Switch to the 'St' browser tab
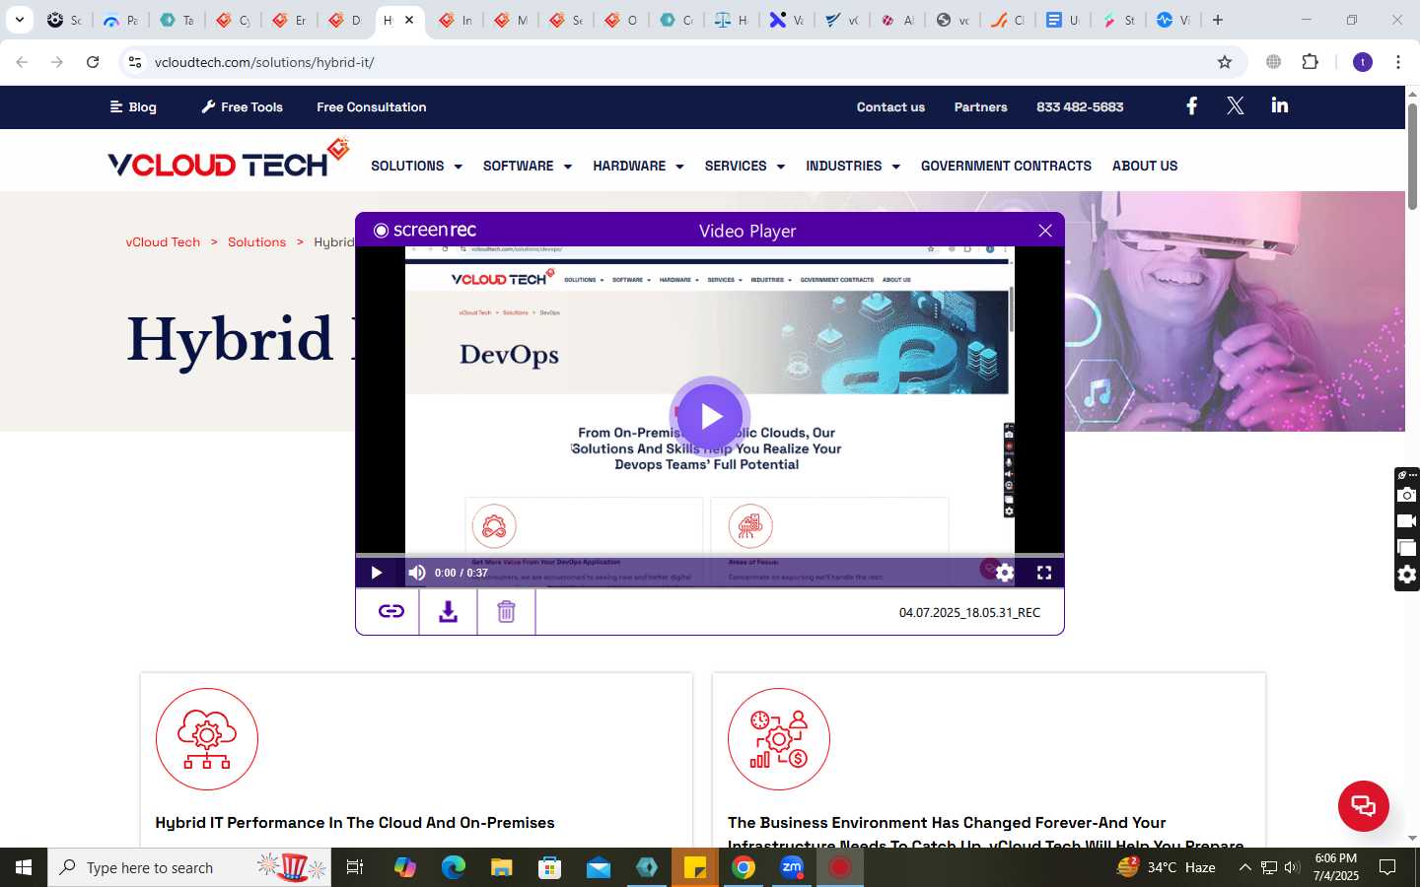Screen dimensions: 1420x887 (x=1118, y=20)
